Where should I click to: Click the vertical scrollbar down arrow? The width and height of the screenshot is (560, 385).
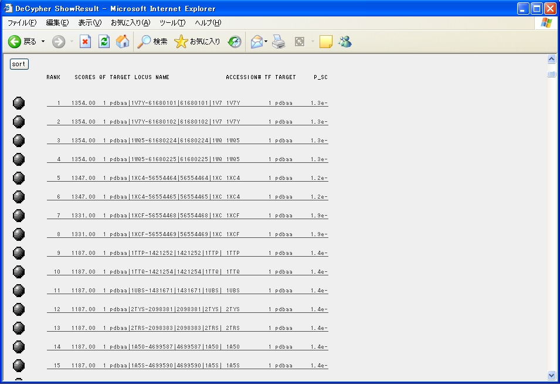(551, 376)
